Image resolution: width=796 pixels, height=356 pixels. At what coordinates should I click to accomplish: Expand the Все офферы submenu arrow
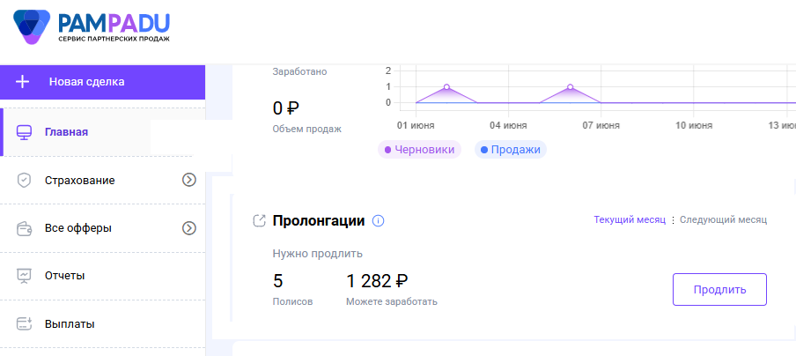coord(188,228)
